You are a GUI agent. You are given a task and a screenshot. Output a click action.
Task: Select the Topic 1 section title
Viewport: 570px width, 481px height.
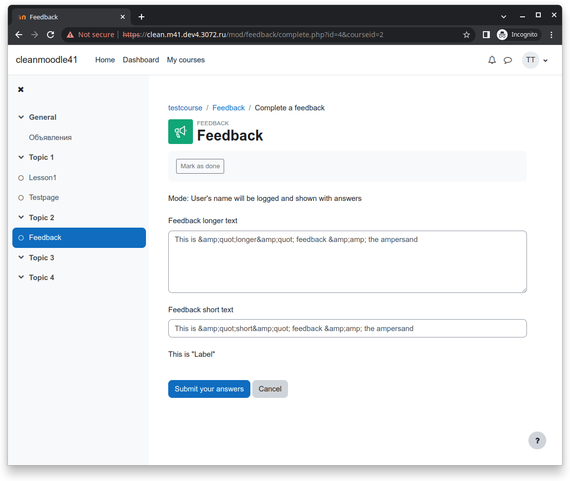[42, 157]
